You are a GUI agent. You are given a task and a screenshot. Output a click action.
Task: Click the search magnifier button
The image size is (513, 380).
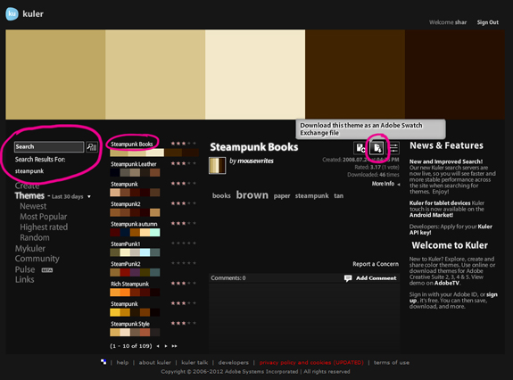coord(92,147)
